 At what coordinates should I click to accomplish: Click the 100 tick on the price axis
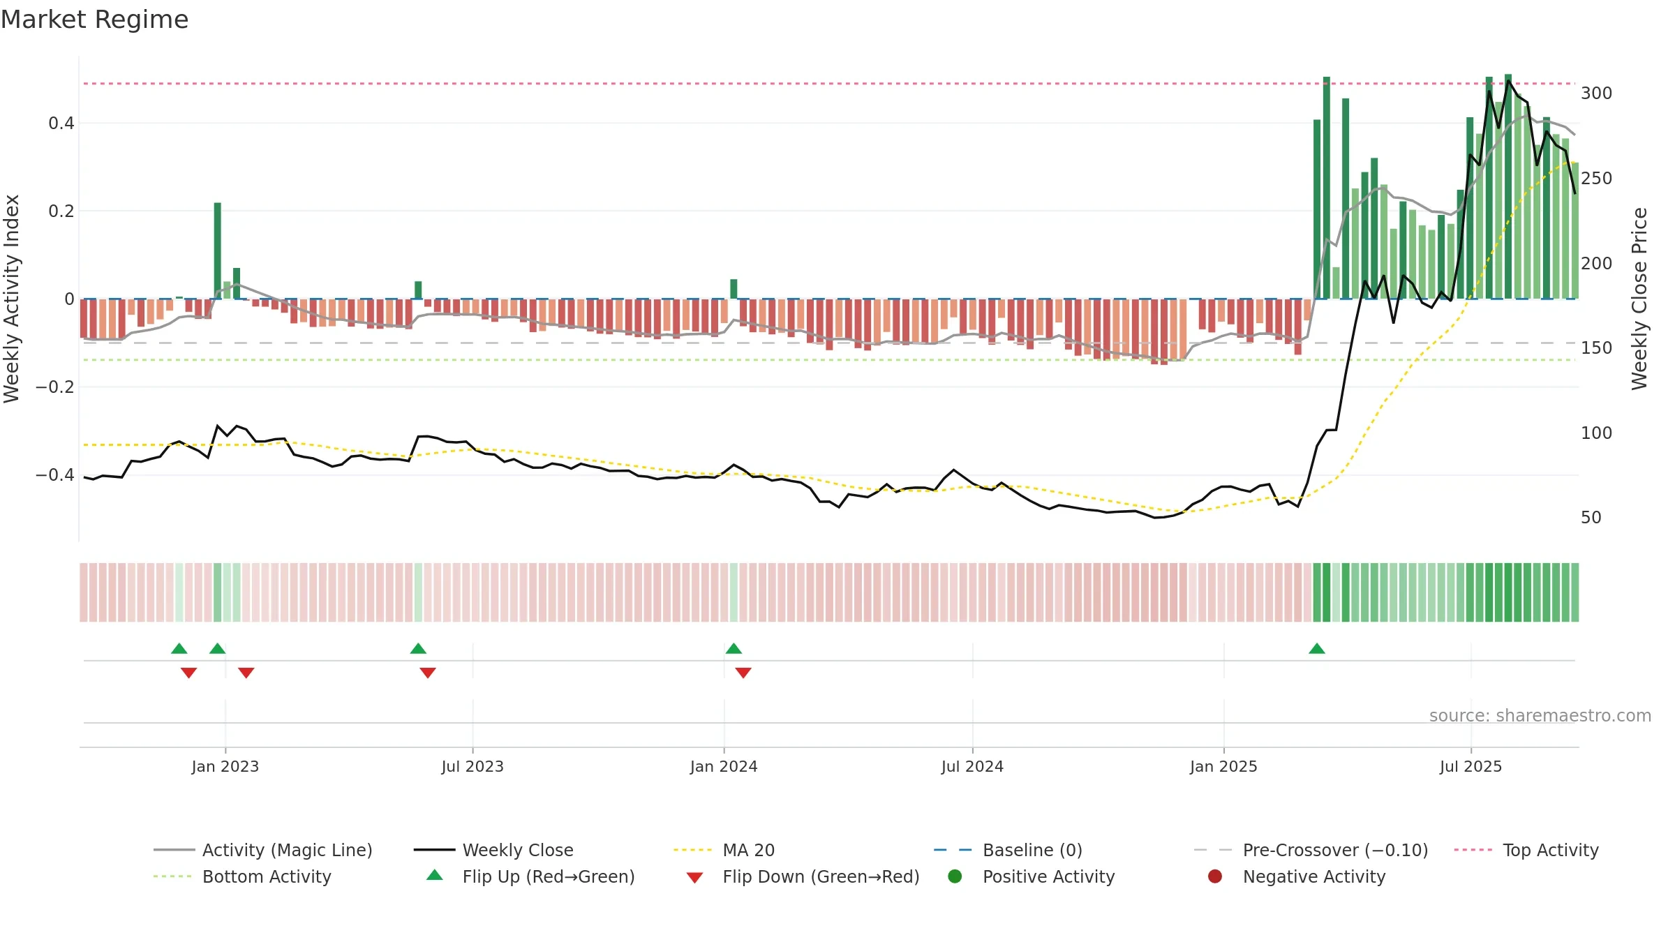coord(1597,433)
